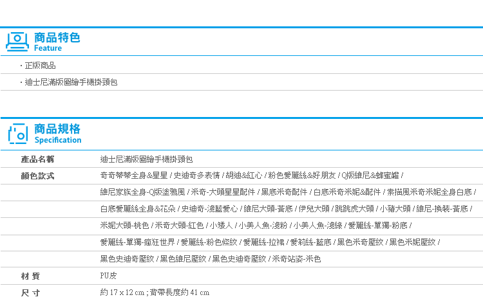The image size is (483, 306).
Task: Select color option 小美人魚-淺綠
Action: 318,226
